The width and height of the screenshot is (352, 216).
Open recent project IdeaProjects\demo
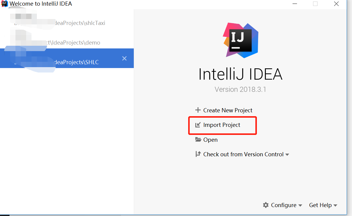pyautogui.click(x=67, y=39)
